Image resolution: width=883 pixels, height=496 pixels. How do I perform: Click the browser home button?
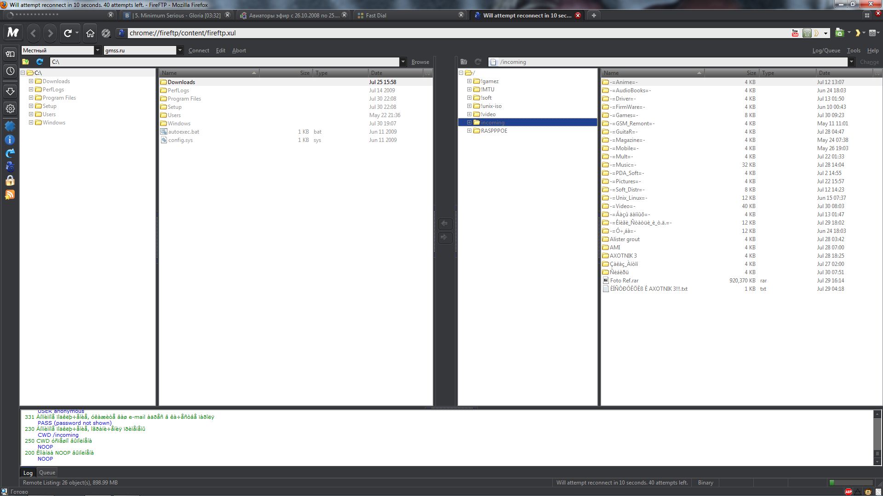coord(90,33)
